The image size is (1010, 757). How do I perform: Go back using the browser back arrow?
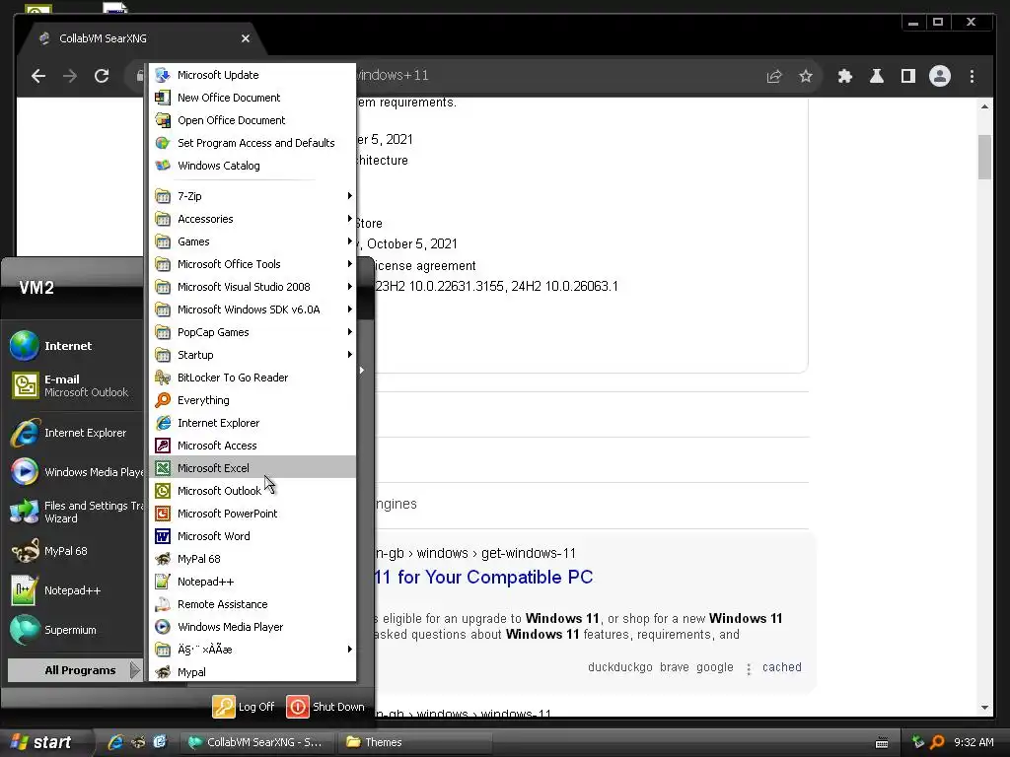click(x=38, y=76)
